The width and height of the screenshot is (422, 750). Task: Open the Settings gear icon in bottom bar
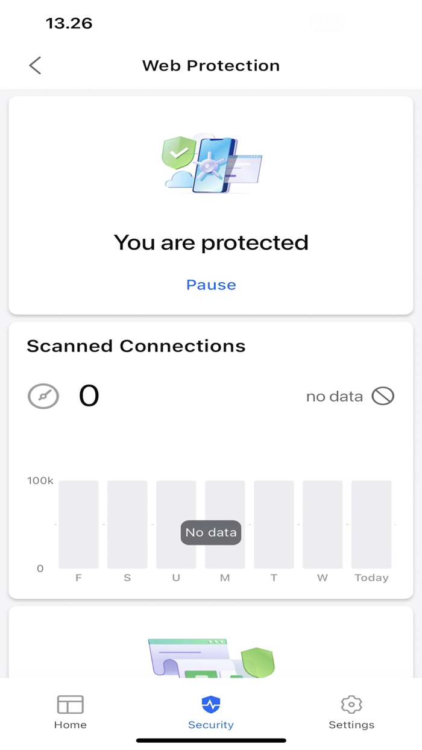pos(351,704)
